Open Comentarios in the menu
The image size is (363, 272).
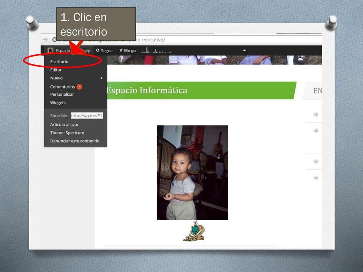[62, 87]
